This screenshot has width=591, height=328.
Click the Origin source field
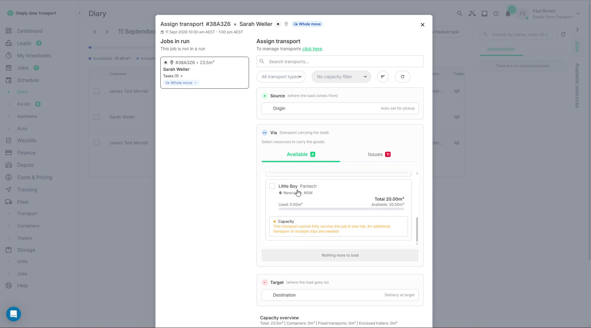pos(340,108)
